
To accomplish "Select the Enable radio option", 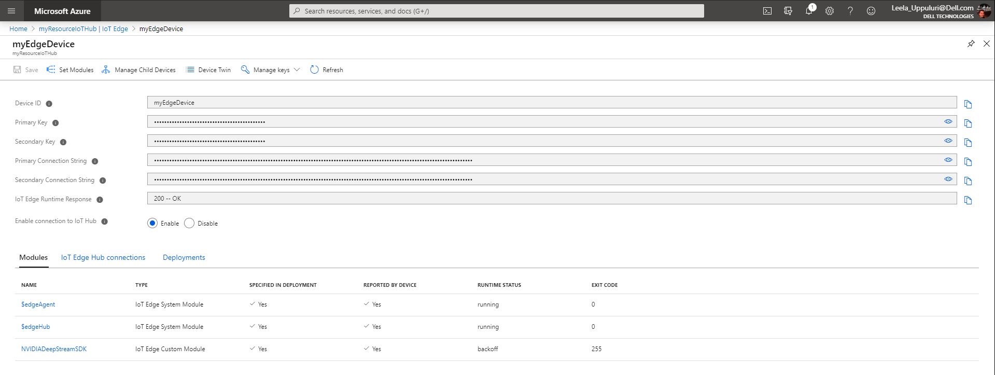I will 152,223.
